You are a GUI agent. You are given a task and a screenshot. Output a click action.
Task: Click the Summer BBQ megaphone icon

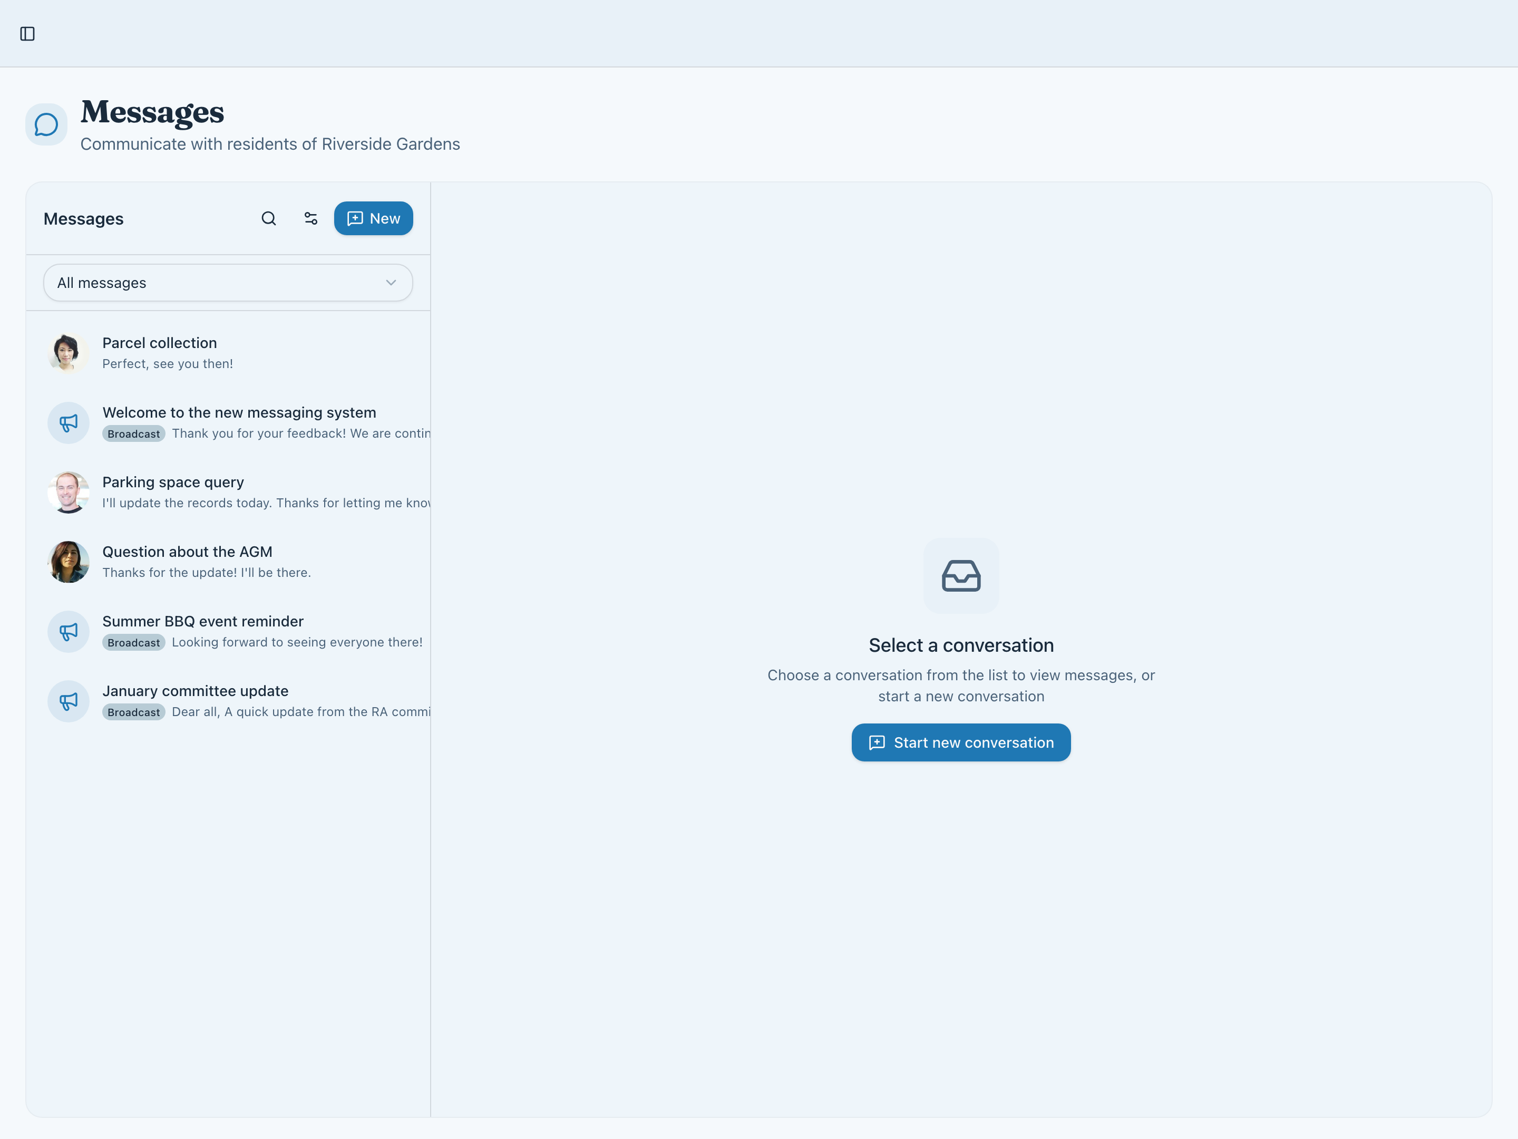pos(68,632)
